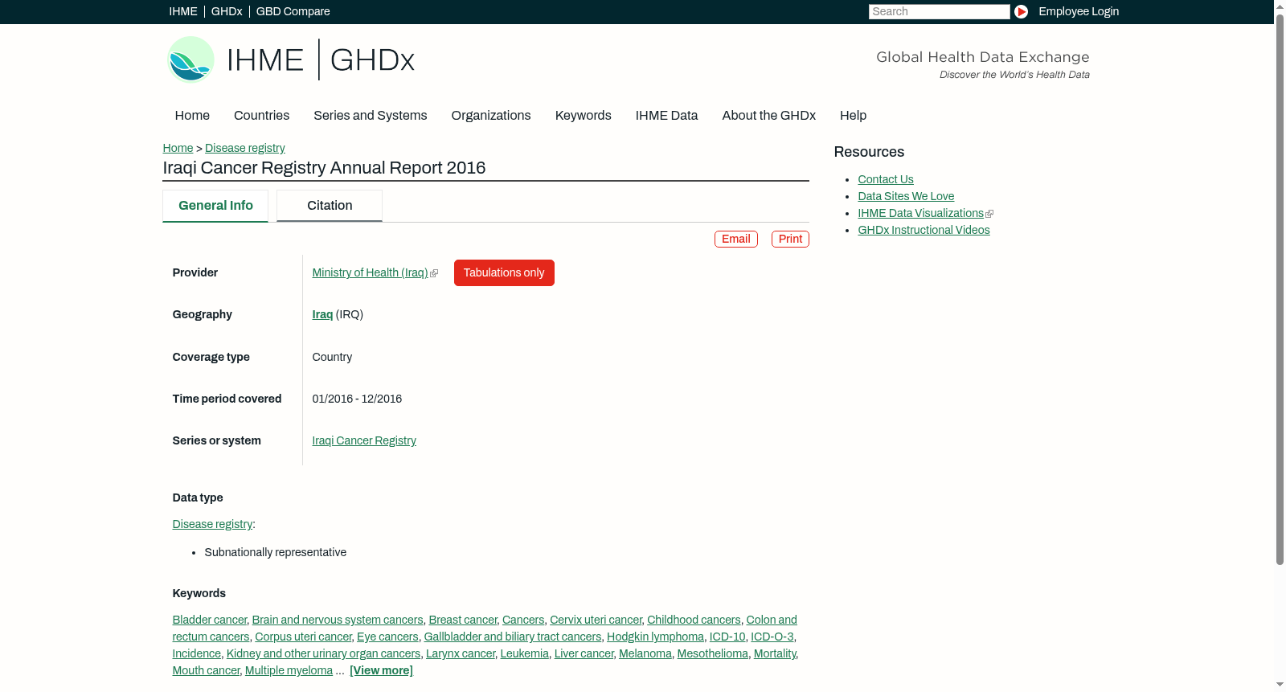Viewport: 1286px width, 692px height.
Task: Open Mortality keyword link
Action: (775, 653)
